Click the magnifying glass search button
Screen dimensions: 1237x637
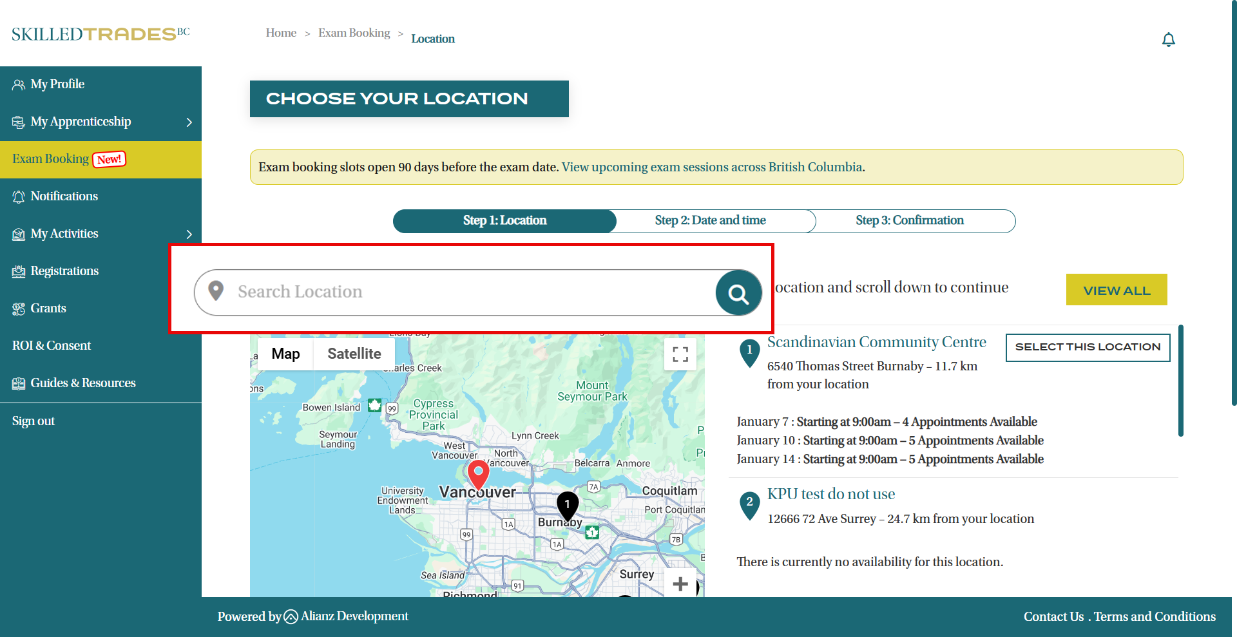point(738,293)
